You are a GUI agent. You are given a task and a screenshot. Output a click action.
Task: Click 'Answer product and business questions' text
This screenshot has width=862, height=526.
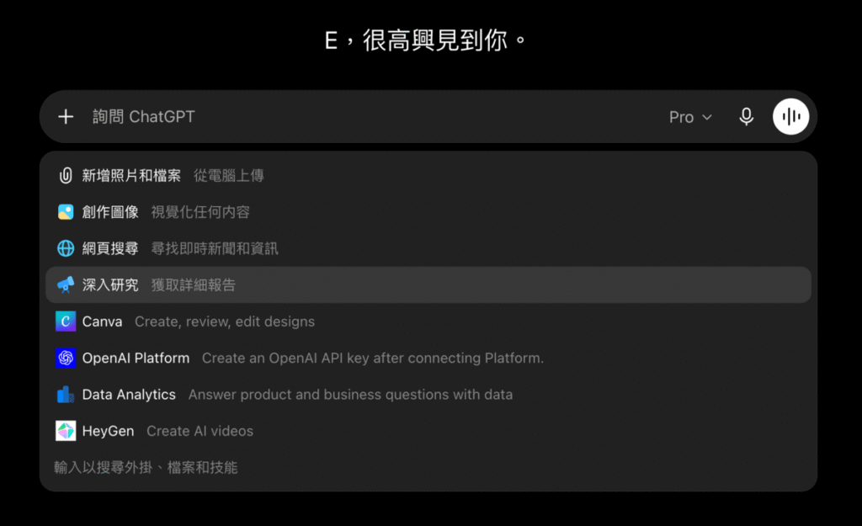coord(351,395)
